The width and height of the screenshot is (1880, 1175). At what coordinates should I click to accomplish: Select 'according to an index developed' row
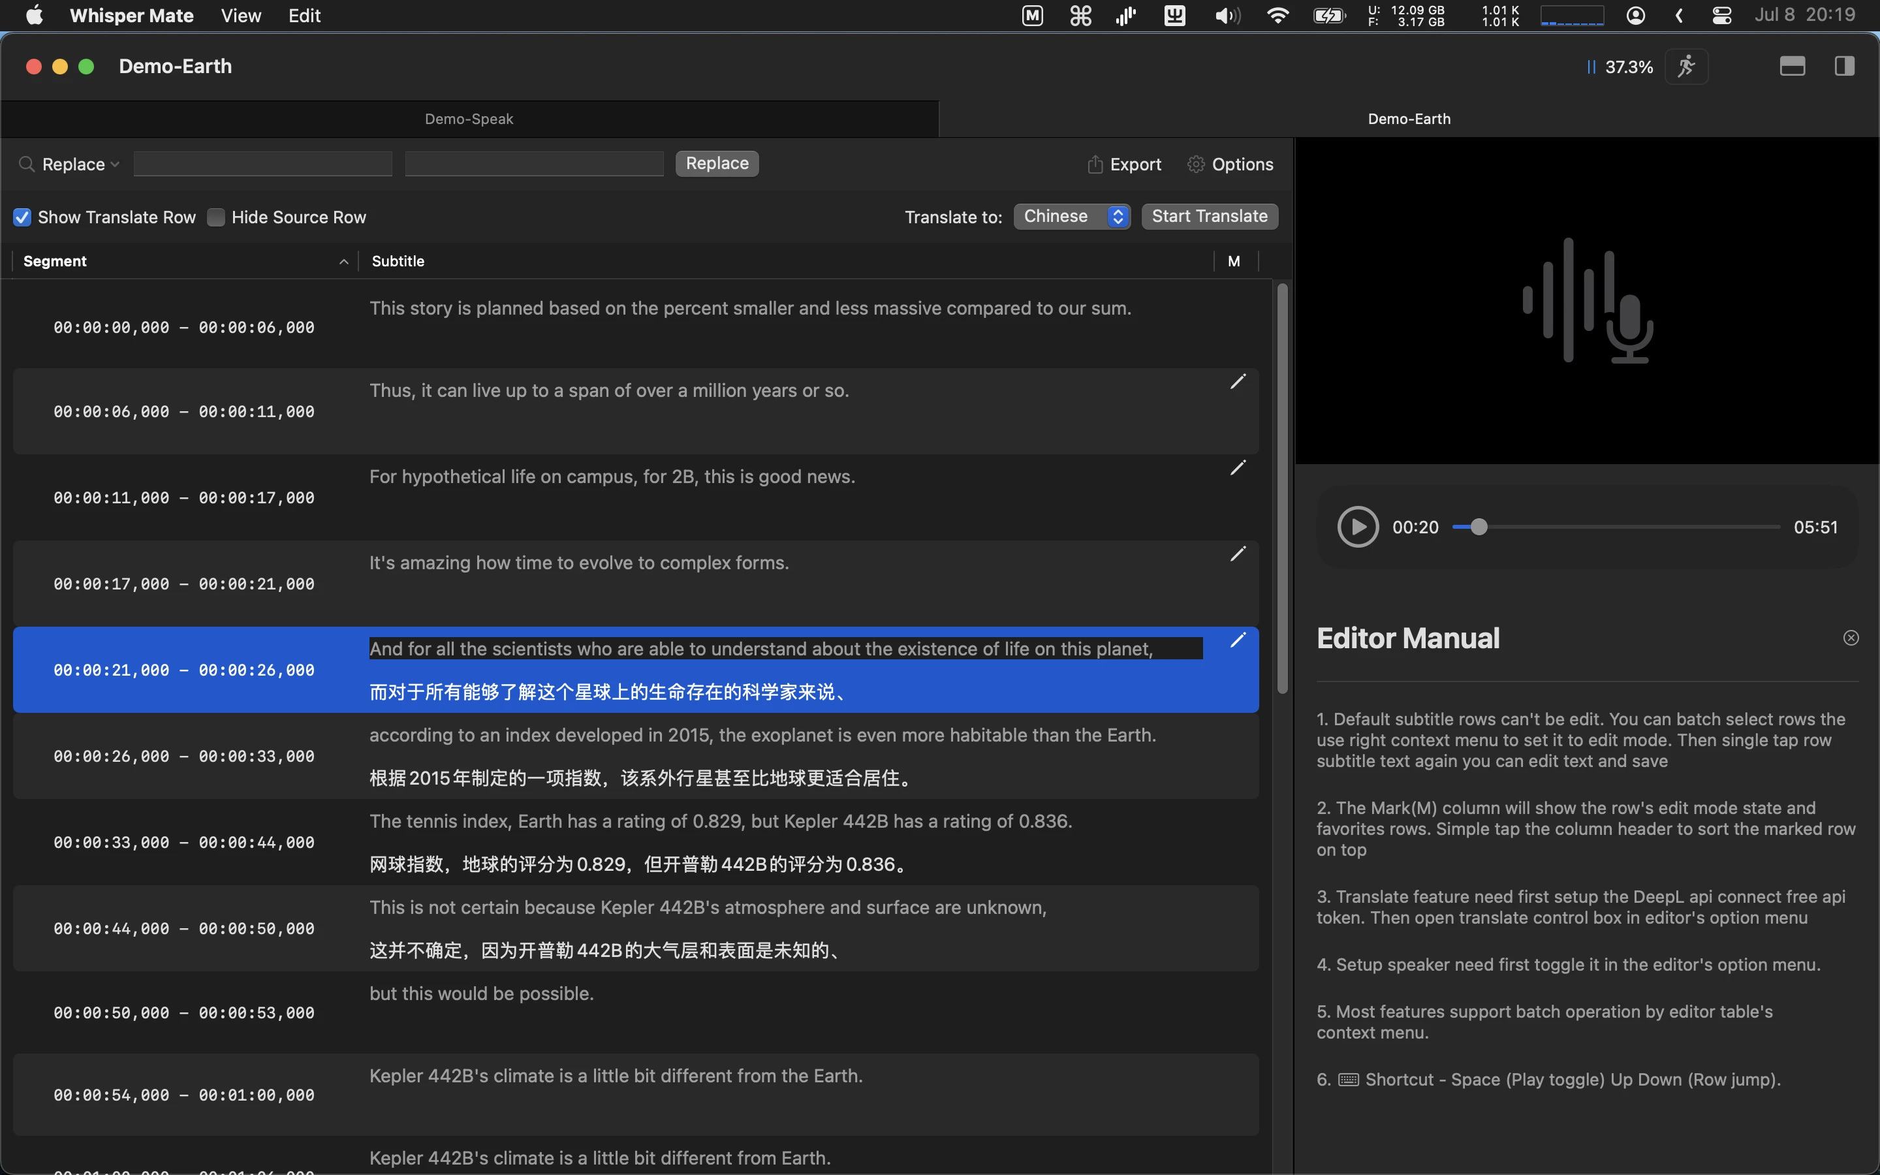(635, 756)
